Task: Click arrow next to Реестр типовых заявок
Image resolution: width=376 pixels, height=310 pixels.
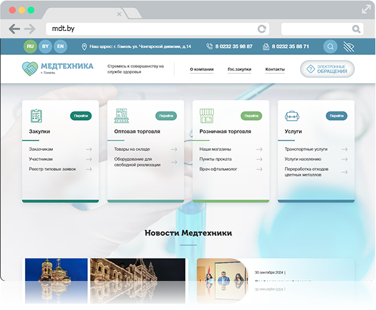Action: [89, 169]
